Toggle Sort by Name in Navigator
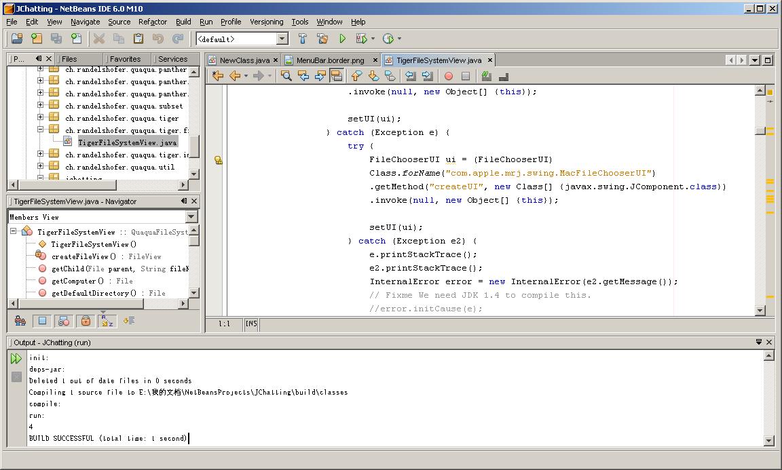The image size is (782, 470). [x=107, y=321]
